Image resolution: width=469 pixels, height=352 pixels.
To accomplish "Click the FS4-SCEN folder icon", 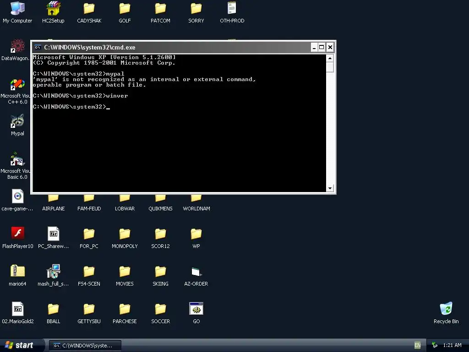I will point(89,272).
